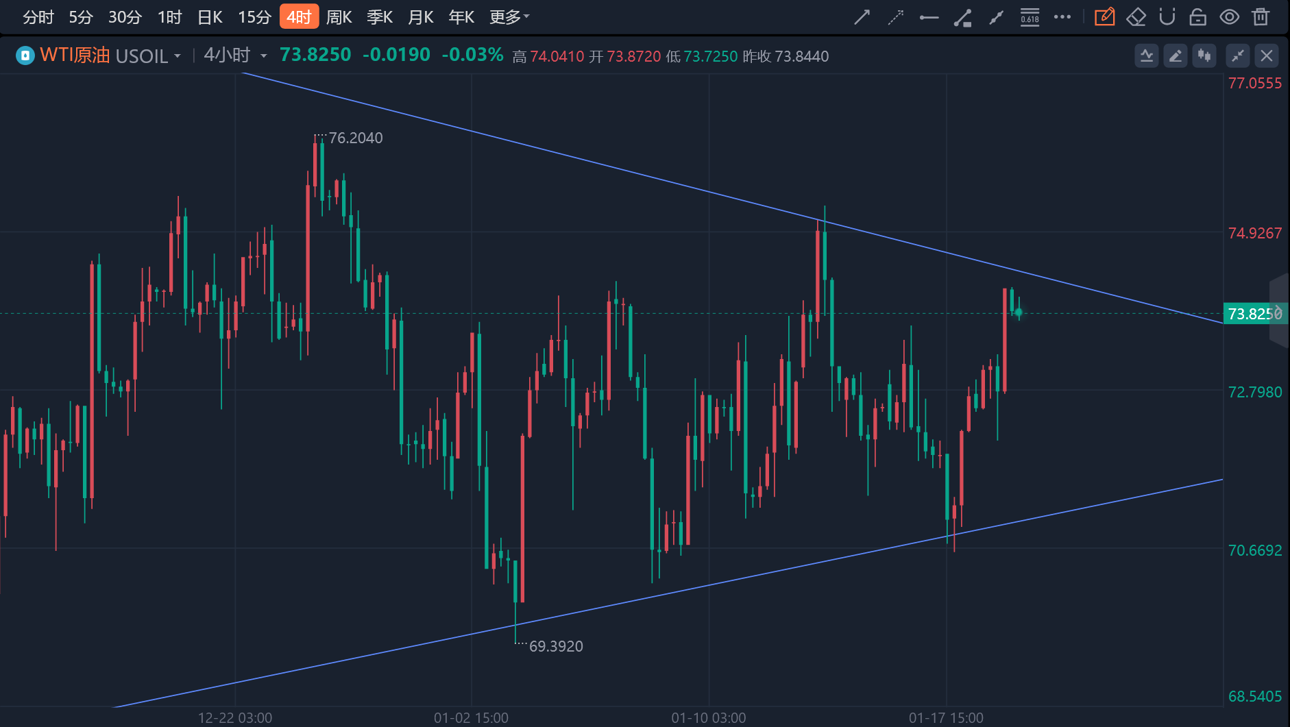Image resolution: width=1290 pixels, height=727 pixels.
Task: Switch to the 15分 interval tab
Action: coord(254,17)
